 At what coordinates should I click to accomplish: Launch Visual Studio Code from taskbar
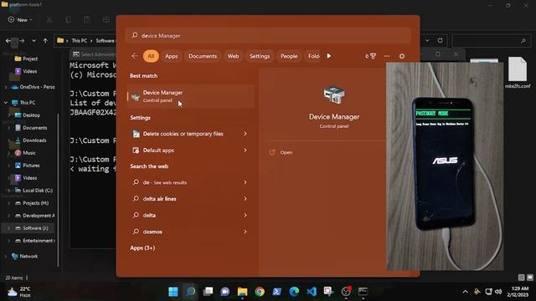(312, 292)
